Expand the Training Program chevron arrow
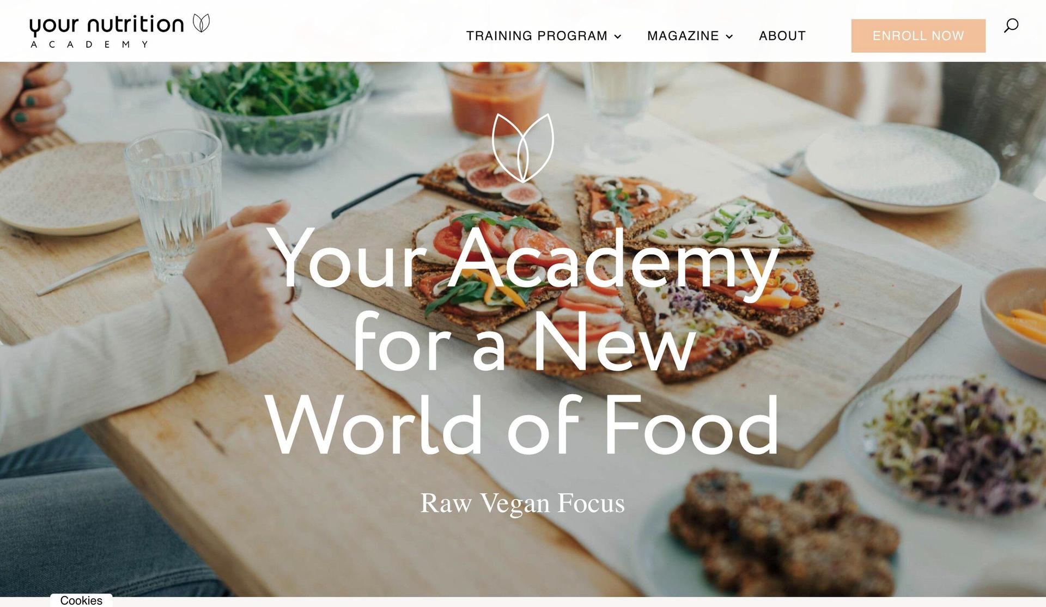 pyautogui.click(x=618, y=36)
